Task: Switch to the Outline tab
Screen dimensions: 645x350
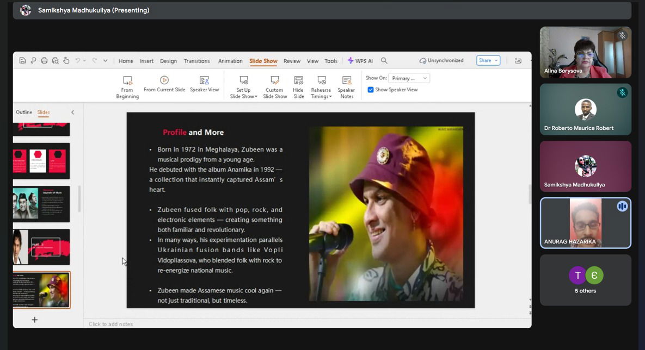Action: 24,112
